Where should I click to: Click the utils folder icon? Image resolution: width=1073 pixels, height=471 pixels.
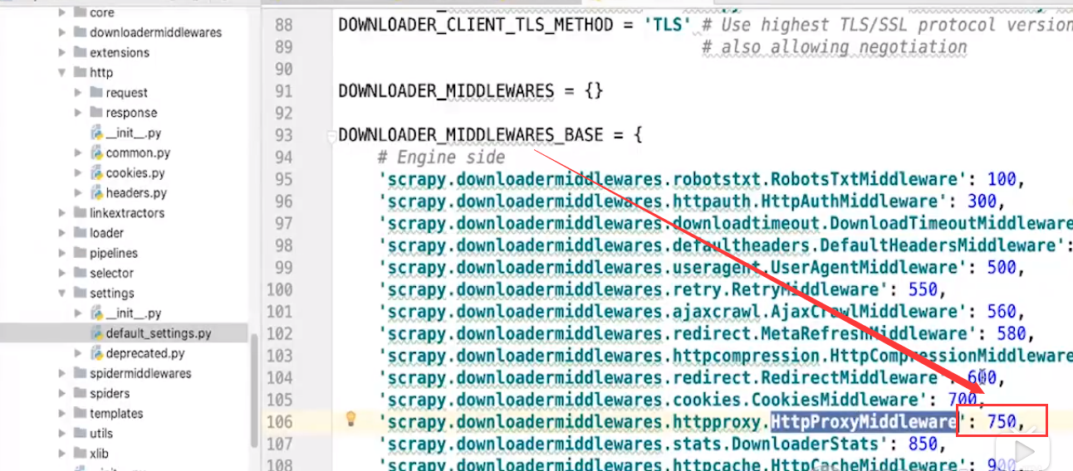point(80,432)
